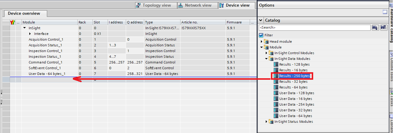The image size is (393, 133).
Task: Expand the Head module tree node
Action: tap(261, 42)
